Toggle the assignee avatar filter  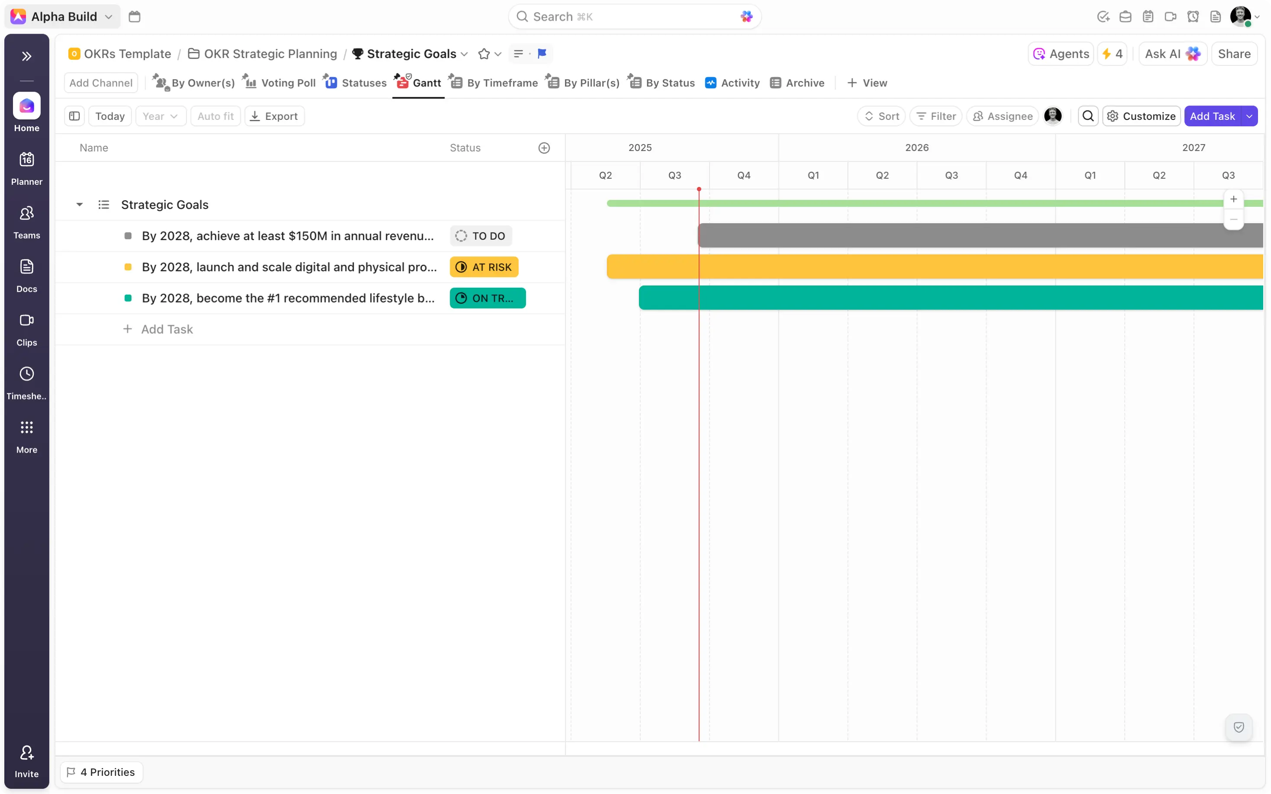pos(1052,116)
